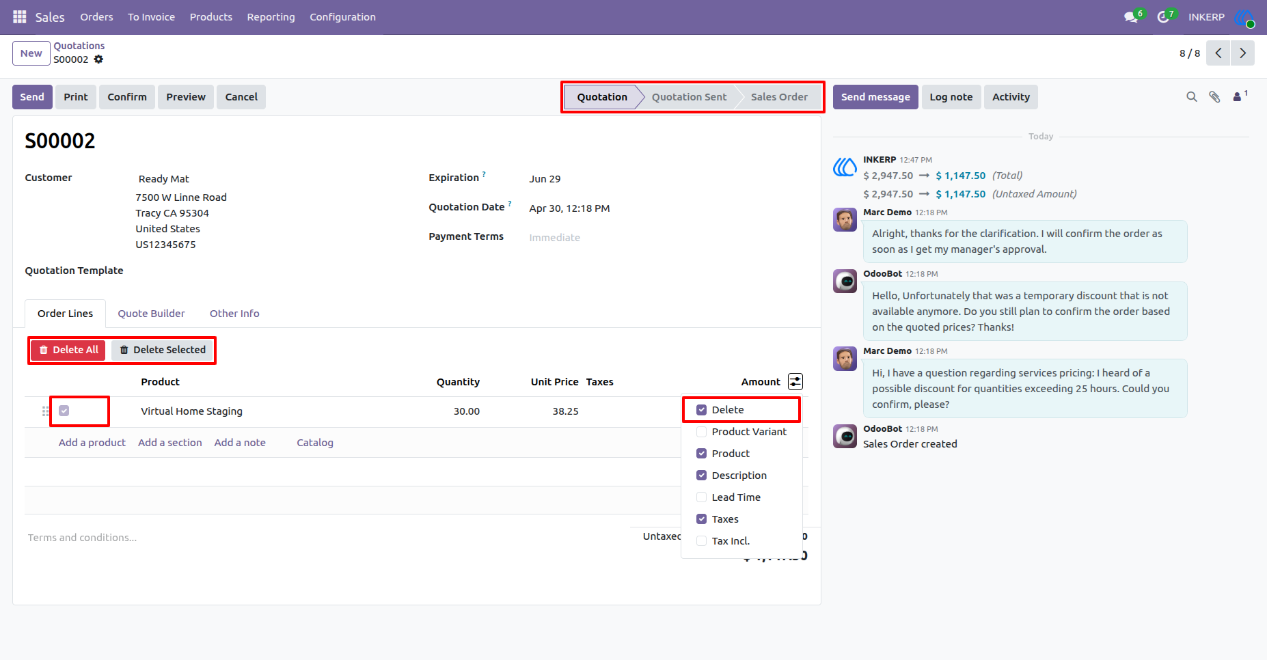This screenshot has height=660, width=1267.
Task: Enable the Lead Time column
Action: click(701, 497)
